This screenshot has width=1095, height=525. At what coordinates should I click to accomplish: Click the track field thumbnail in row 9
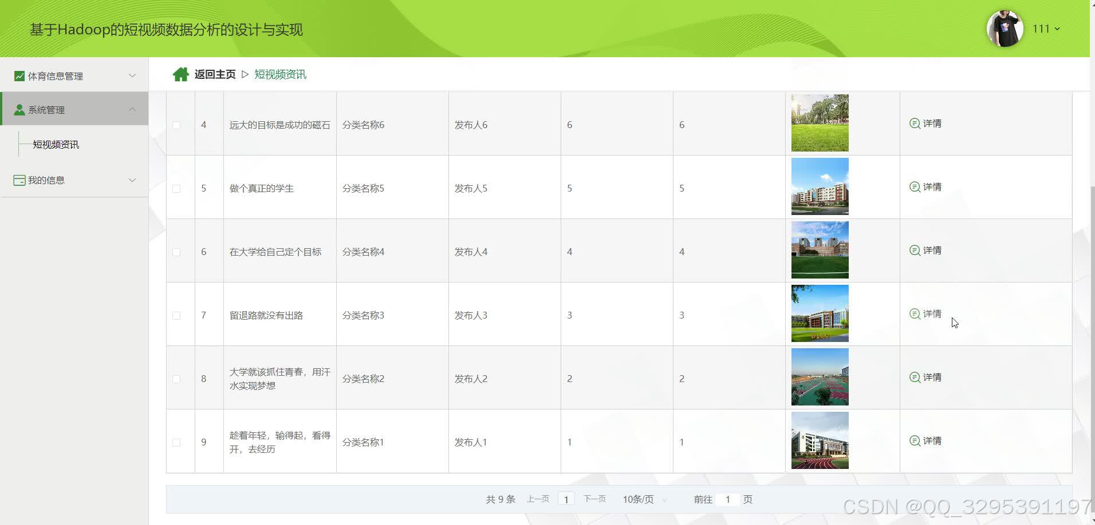point(820,440)
